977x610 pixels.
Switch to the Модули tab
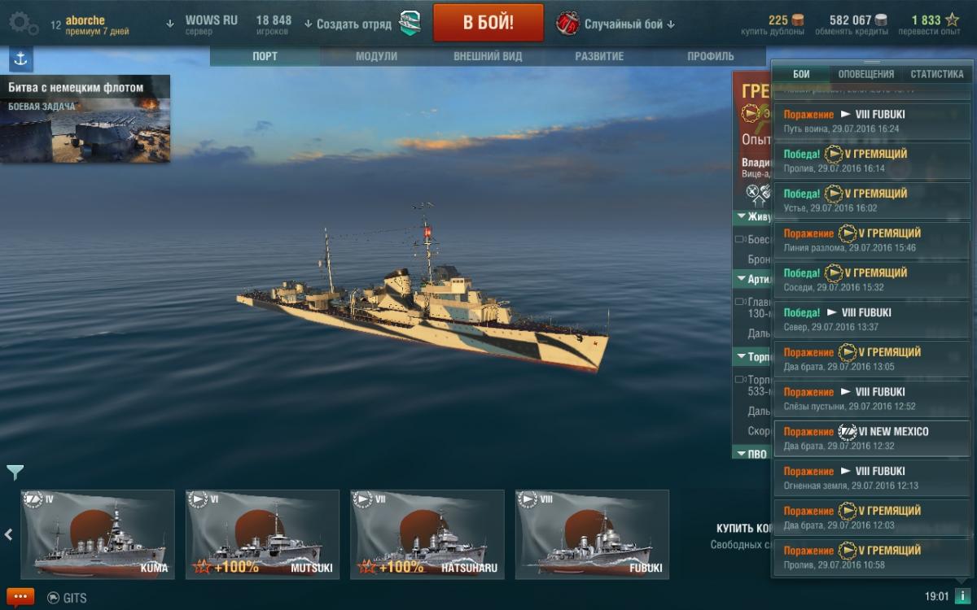[376, 56]
